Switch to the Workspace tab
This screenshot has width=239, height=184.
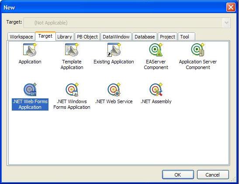coord(21,37)
